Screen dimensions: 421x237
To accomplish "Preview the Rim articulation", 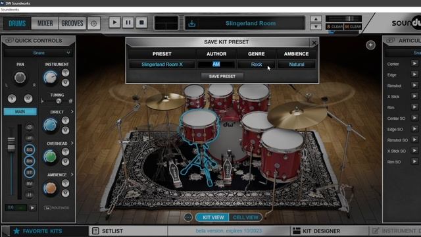I will tap(414, 107).
